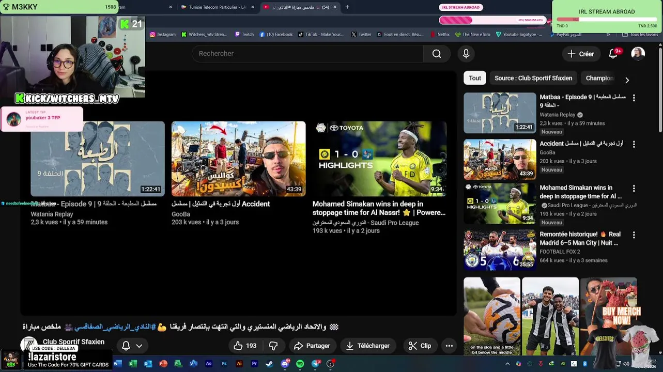The width and height of the screenshot is (663, 372).
Task: Open Short with ball "on the side" caption
Action: pos(492,316)
